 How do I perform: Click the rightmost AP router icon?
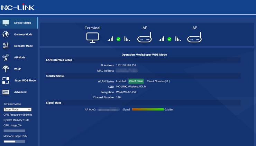point(194,37)
